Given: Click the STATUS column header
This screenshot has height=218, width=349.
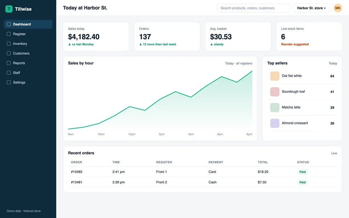Looking at the screenshot, I should (x=303, y=162).
